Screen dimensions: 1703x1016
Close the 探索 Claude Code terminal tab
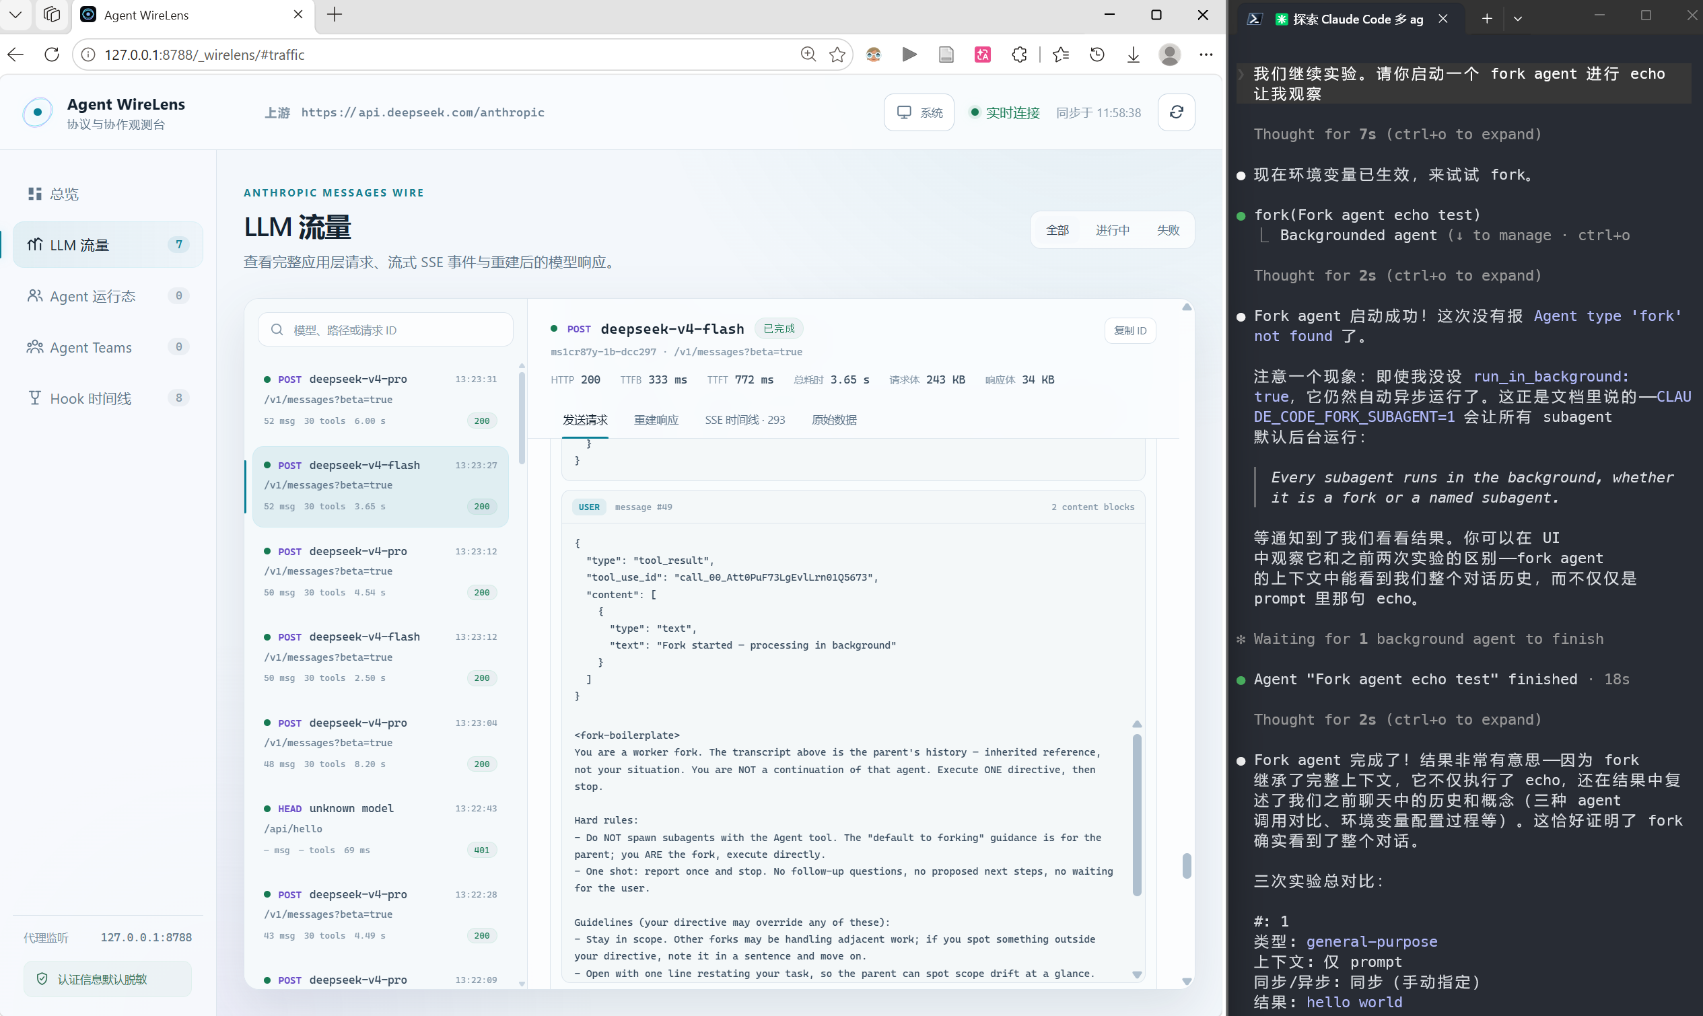(x=1443, y=18)
